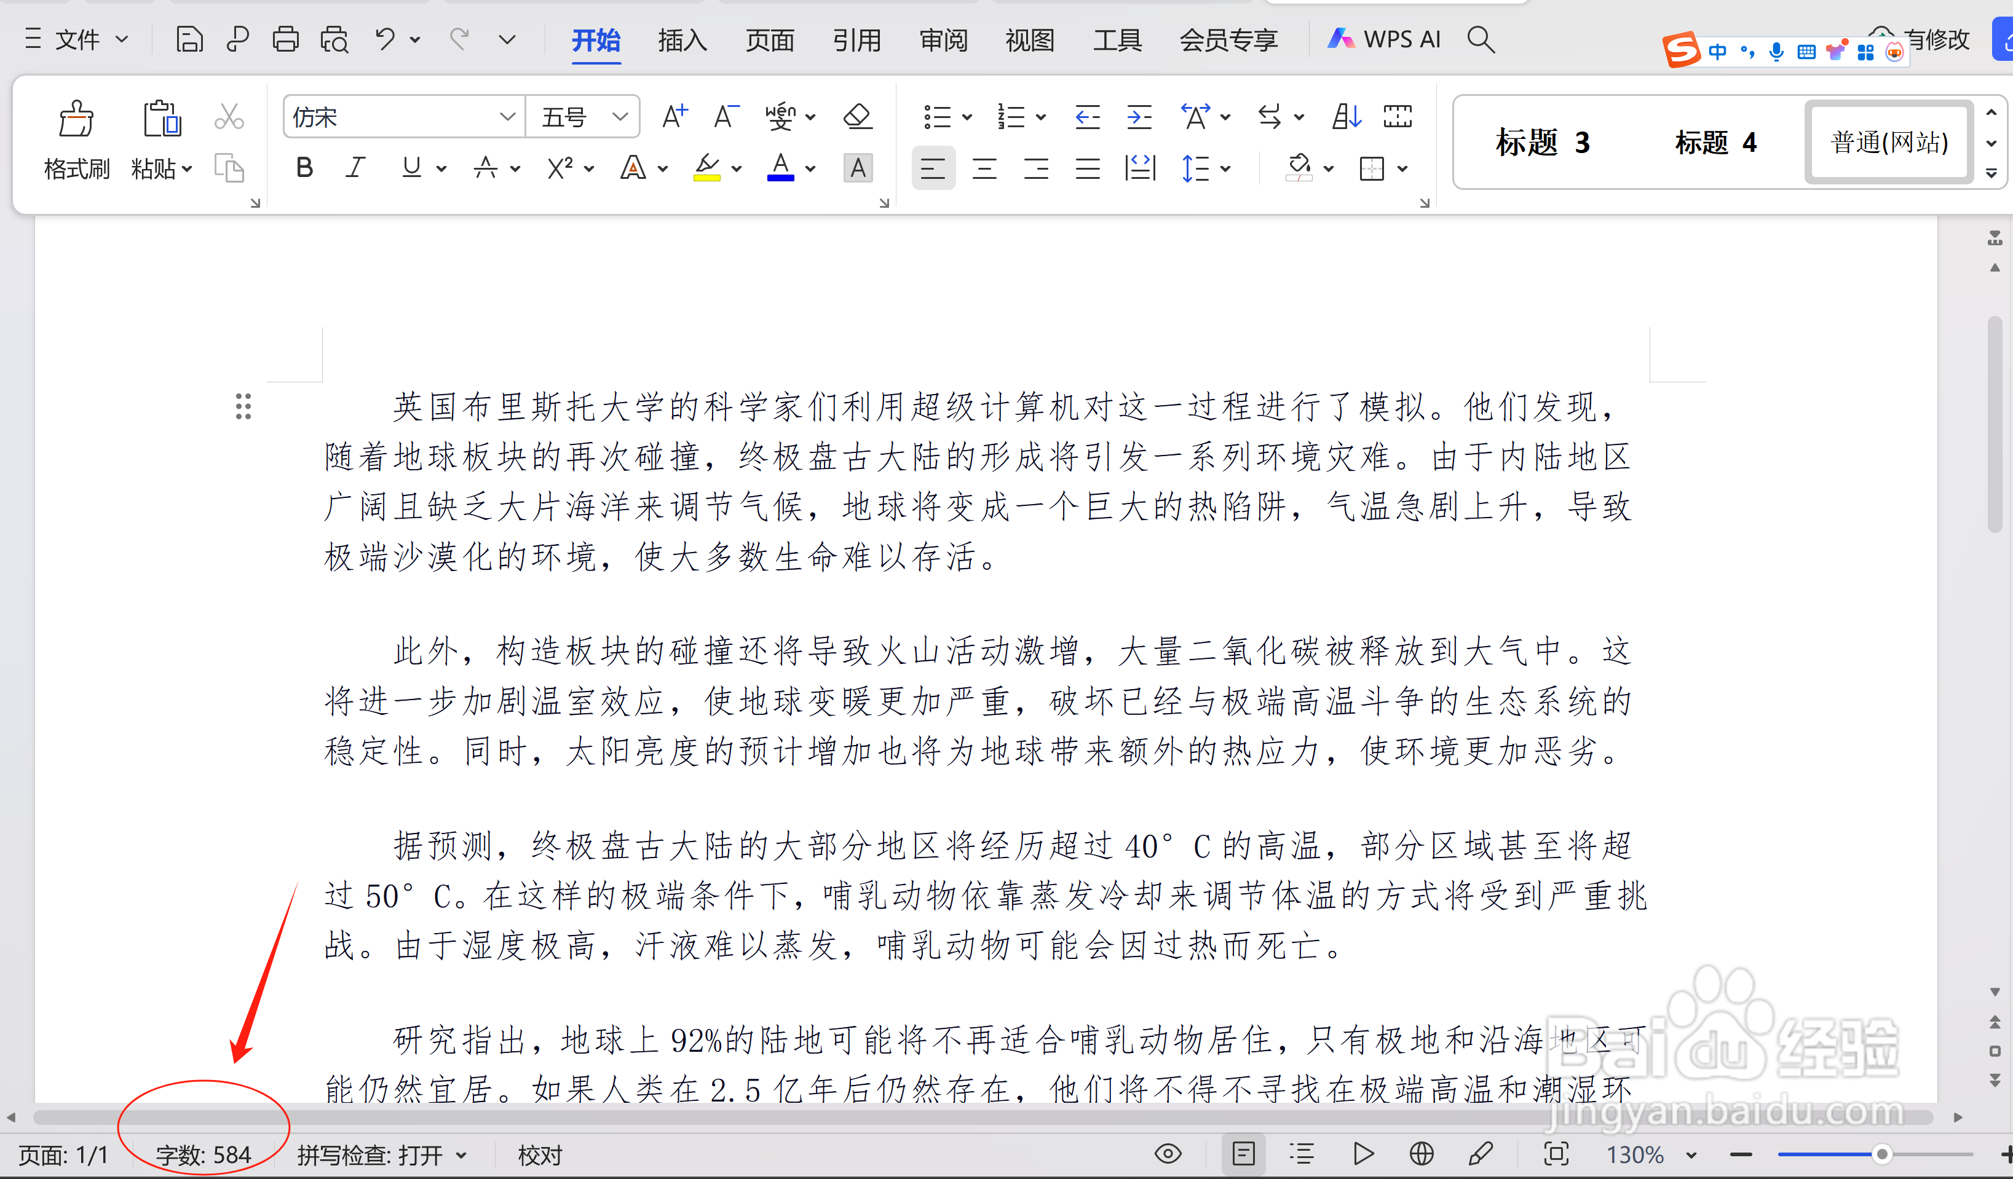Click the globe web layout icon

(x=1421, y=1154)
